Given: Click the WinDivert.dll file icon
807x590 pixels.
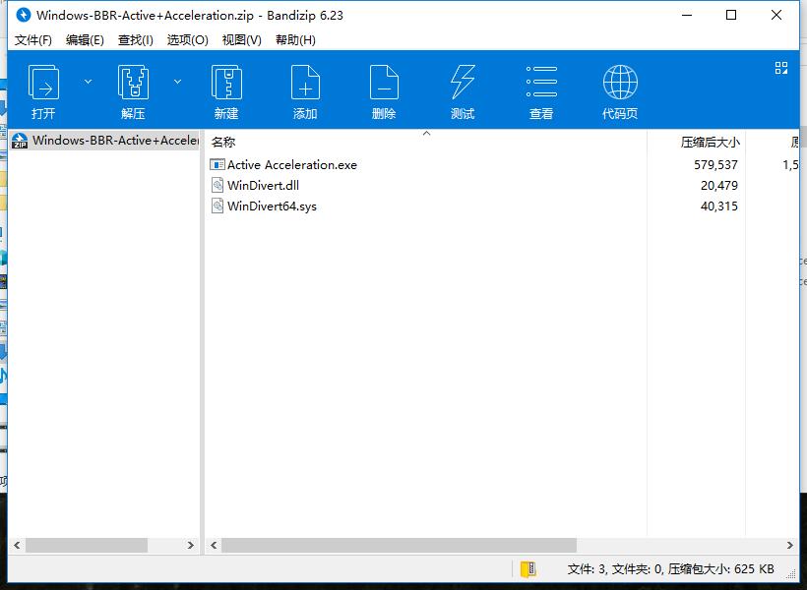Looking at the screenshot, I should [x=217, y=185].
